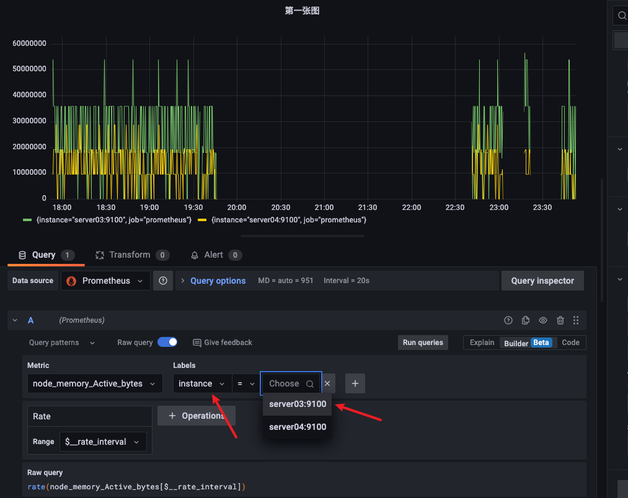This screenshot has height=498, width=628.
Task: Open the instance label dropdown
Action: [x=202, y=383]
